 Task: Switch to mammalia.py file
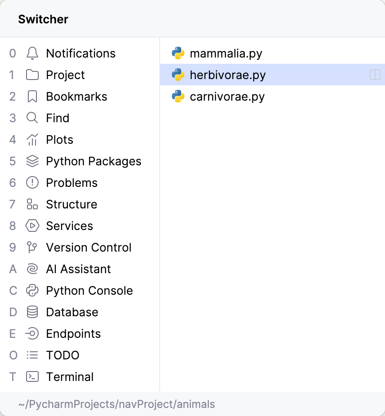(226, 53)
